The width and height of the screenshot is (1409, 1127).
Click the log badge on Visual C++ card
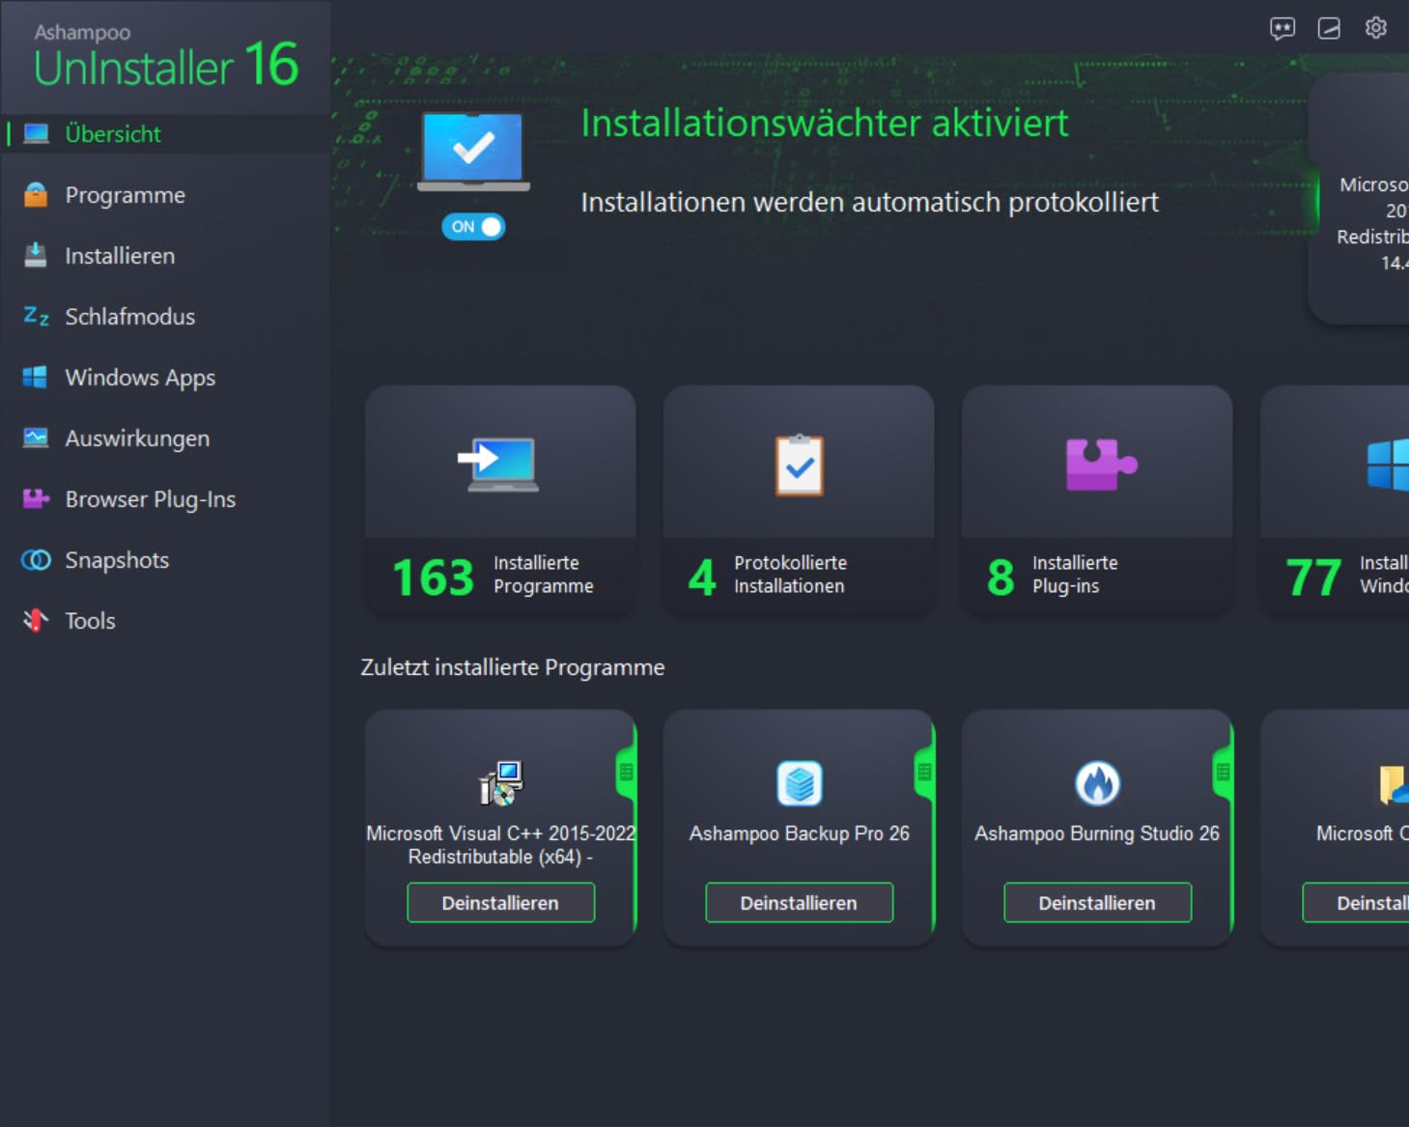[626, 773]
